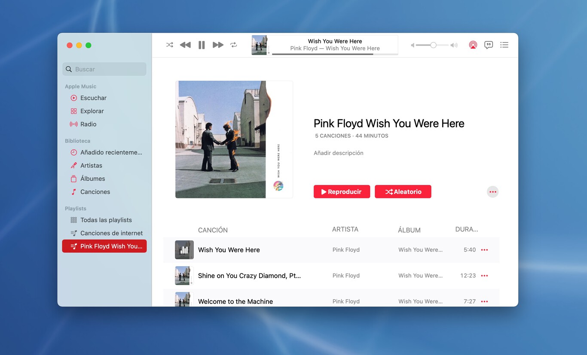Screen dimensions: 587x355
Task: Click the Explorar grid icon
Action: coord(74,111)
